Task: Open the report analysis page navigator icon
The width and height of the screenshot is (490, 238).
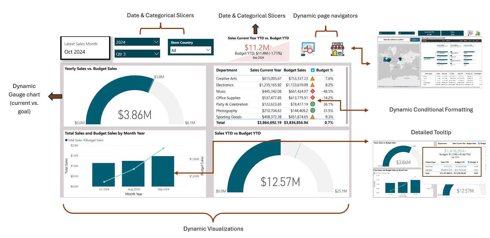Action: click(x=308, y=49)
